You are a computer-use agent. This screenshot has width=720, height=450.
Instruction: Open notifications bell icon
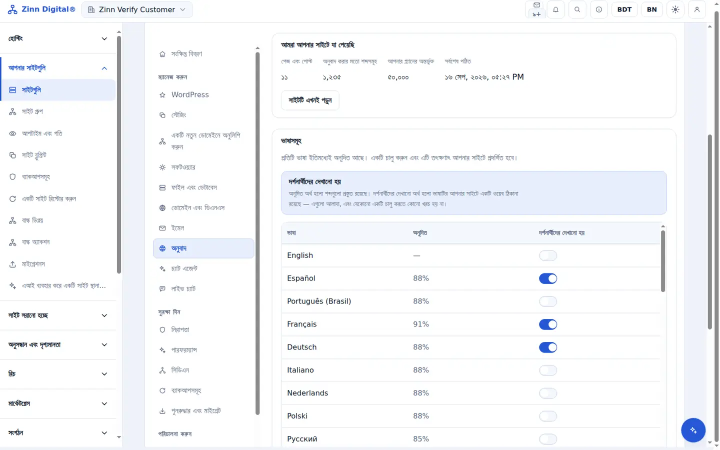(555, 9)
